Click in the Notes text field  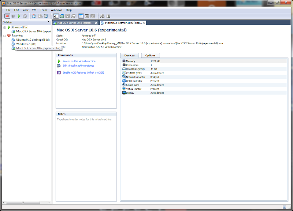tap(86, 159)
